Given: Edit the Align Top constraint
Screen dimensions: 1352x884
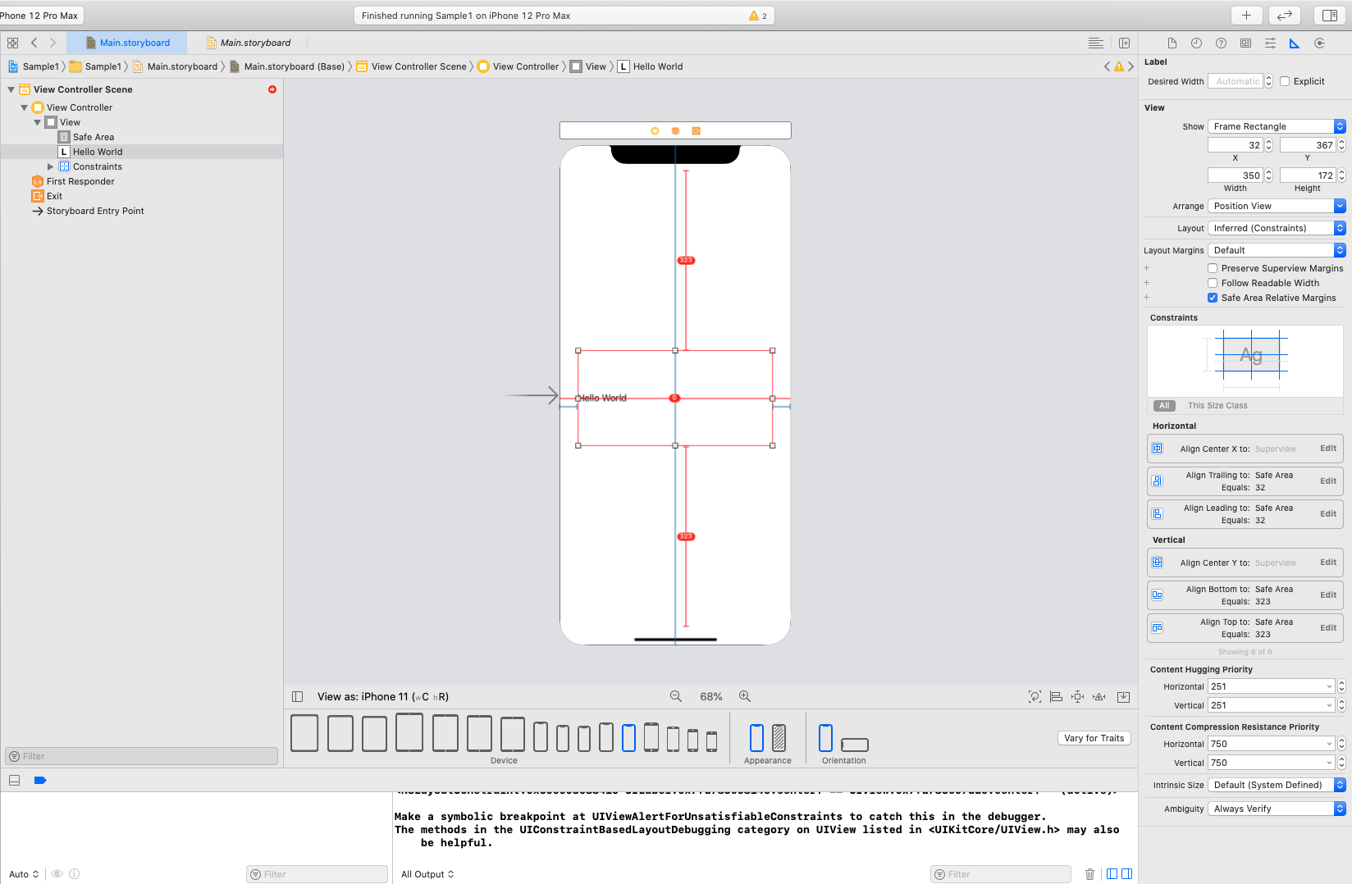Looking at the screenshot, I should click(x=1328, y=628).
